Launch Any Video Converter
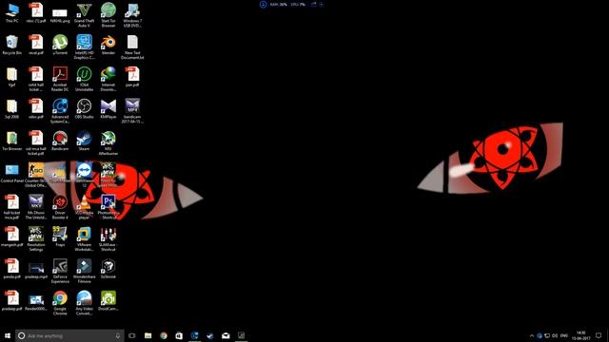 point(84,304)
